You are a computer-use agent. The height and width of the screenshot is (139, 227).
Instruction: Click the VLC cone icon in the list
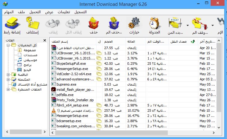(54, 110)
